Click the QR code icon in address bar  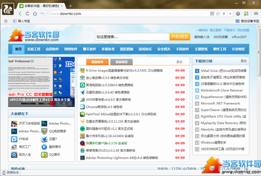pyautogui.click(x=212, y=13)
